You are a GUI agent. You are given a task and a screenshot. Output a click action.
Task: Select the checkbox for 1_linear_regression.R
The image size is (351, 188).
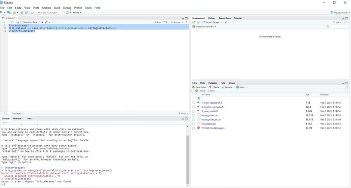tap(193, 103)
